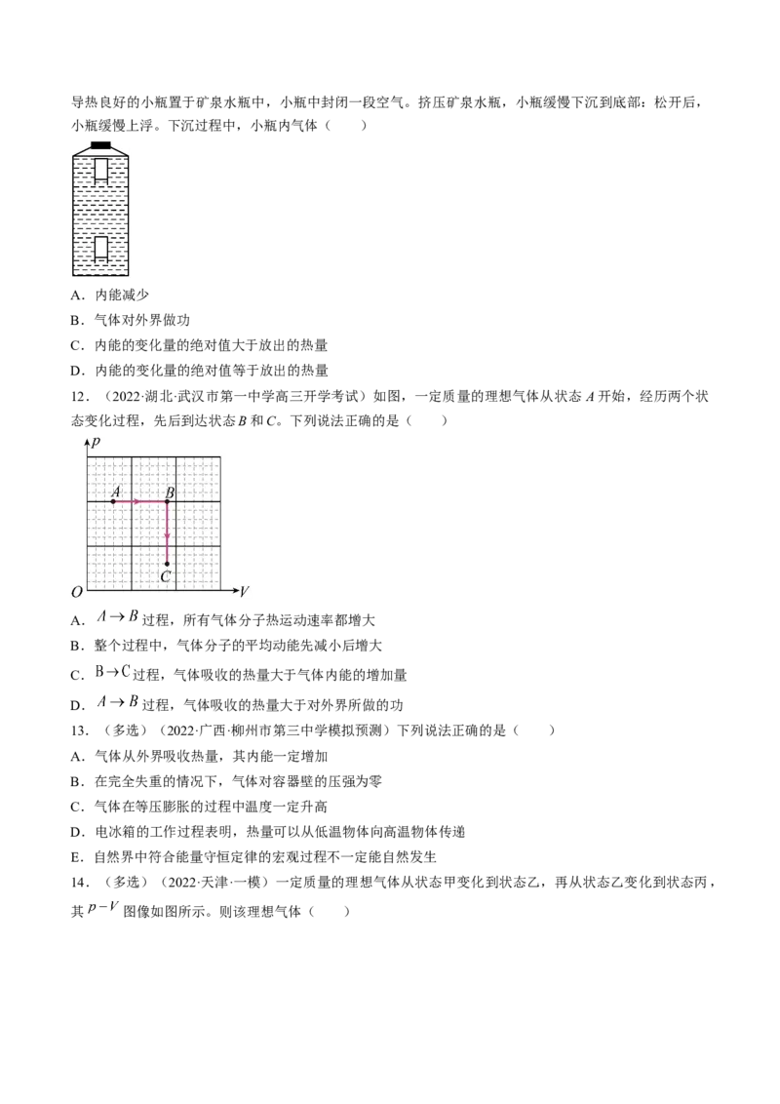
Task: Select point C on the p-V diagram
Action: coord(168,564)
